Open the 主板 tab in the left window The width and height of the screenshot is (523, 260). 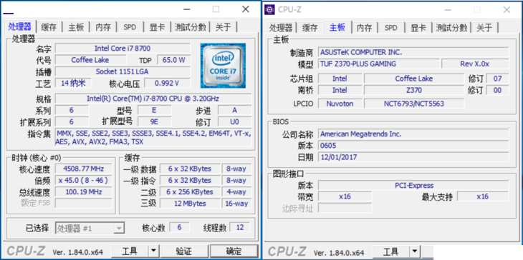(x=76, y=27)
